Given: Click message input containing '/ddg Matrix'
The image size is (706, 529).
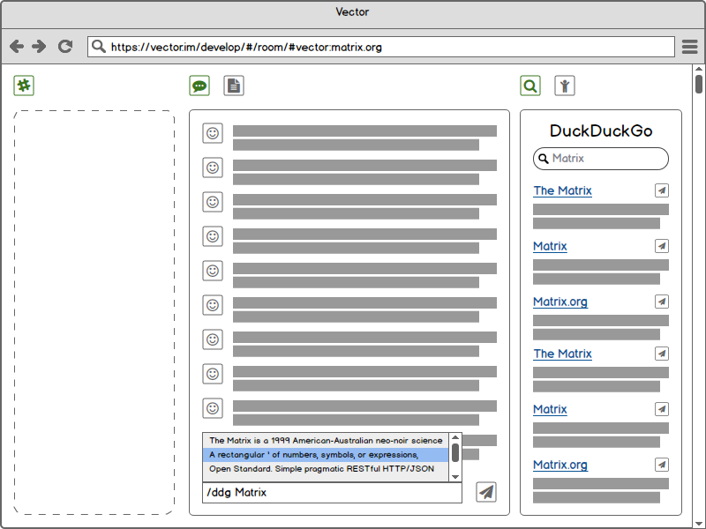Looking at the screenshot, I should 333,493.
